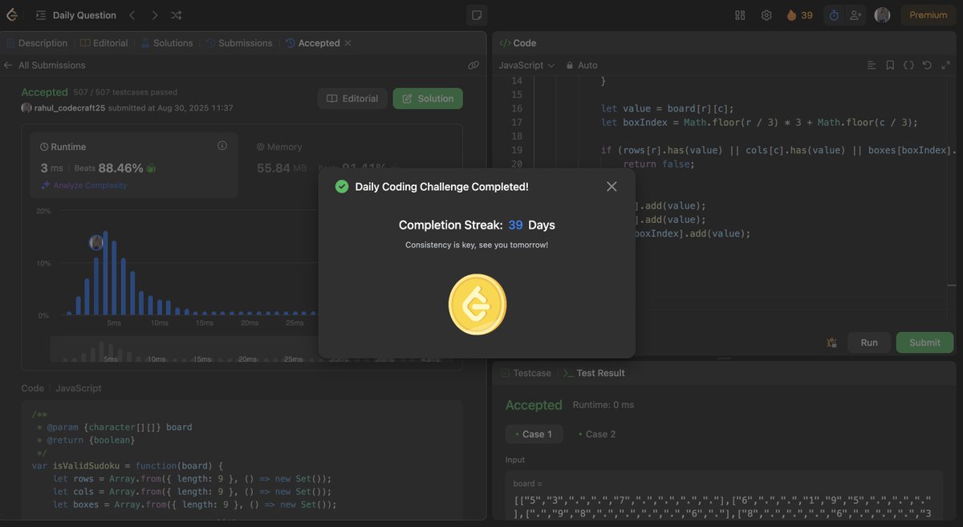Select Case 2 test case
The height and width of the screenshot is (527, 963).
[597, 434]
